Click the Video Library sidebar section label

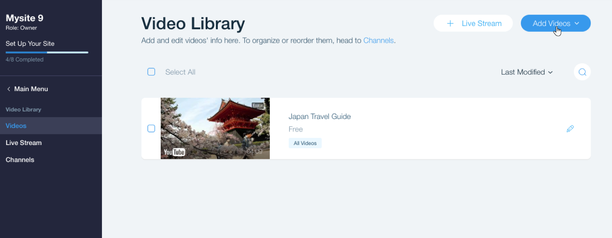23,109
